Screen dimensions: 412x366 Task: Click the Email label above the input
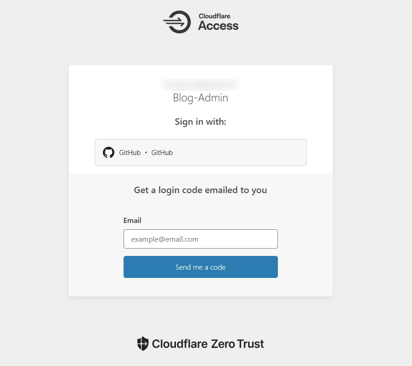click(x=132, y=221)
